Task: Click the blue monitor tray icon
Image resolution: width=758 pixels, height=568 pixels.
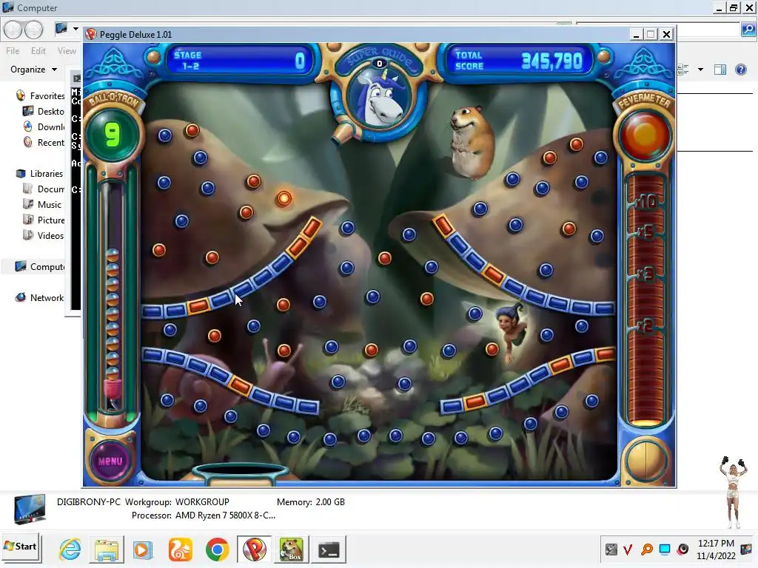Action: tap(665, 550)
